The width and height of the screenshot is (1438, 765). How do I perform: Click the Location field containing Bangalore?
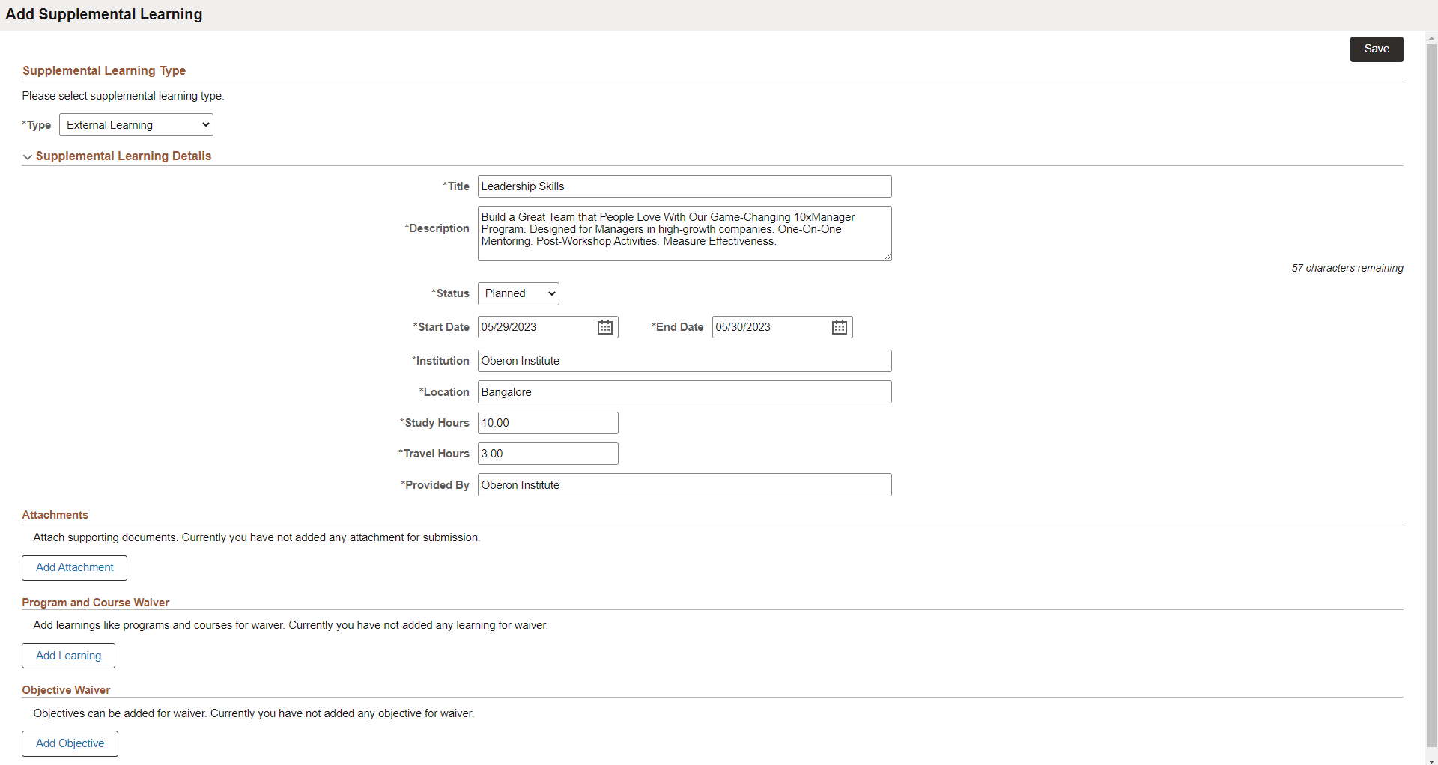point(685,392)
